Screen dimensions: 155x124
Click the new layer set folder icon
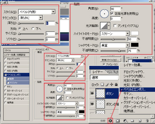[132, 121]
